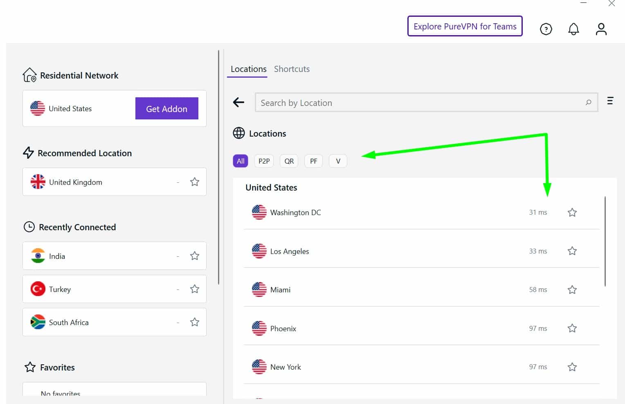This screenshot has height=404, width=625.
Task: Favorite Turkey with its star
Action: 195,289
